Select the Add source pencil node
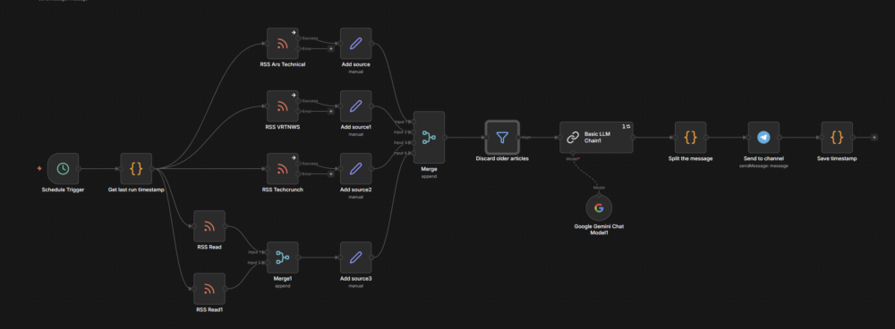 tap(355, 43)
